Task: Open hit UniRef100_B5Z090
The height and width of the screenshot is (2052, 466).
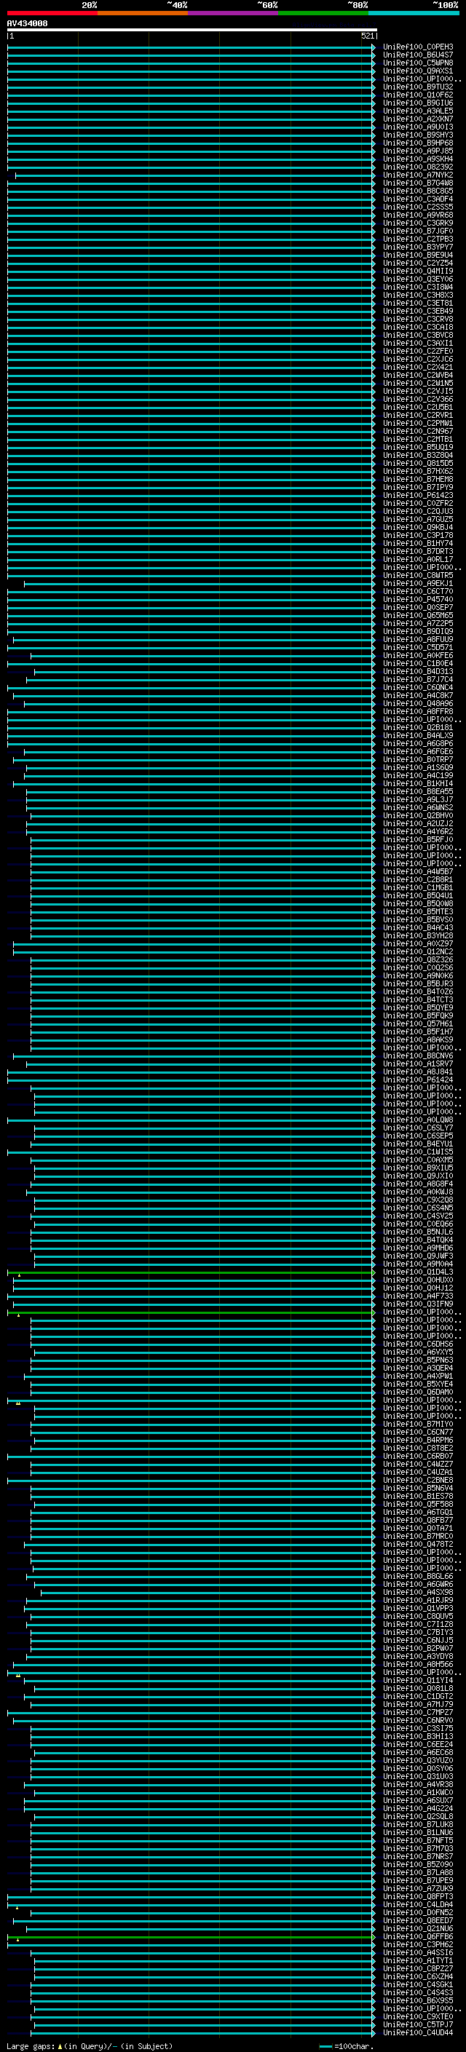Action: [x=418, y=1865]
